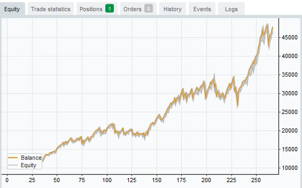Open the Orders tab
Viewport: 302px width, 188px height.
[138, 9]
